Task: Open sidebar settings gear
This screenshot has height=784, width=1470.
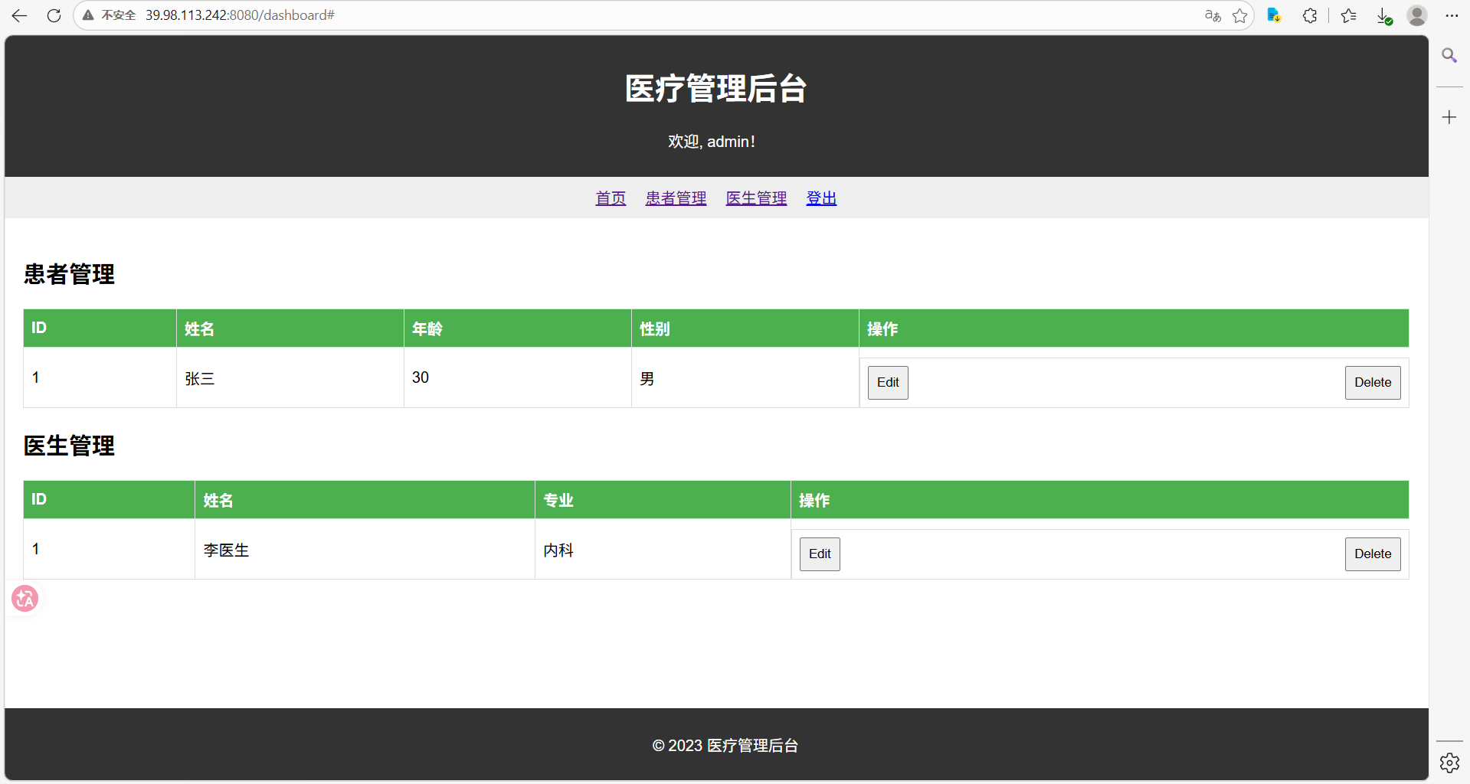Action: [x=1449, y=763]
